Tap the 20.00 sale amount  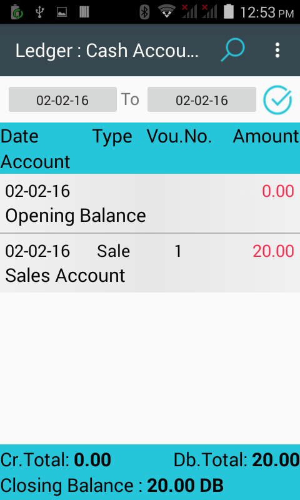point(273,251)
